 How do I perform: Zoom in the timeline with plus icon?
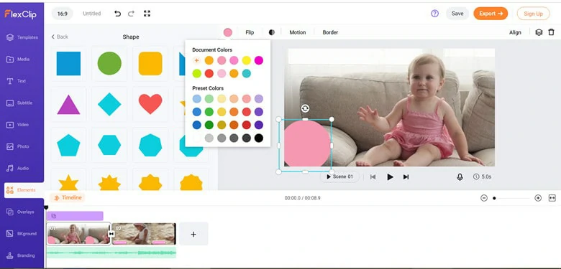click(538, 198)
